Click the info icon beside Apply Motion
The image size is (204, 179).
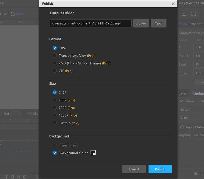(182, 127)
